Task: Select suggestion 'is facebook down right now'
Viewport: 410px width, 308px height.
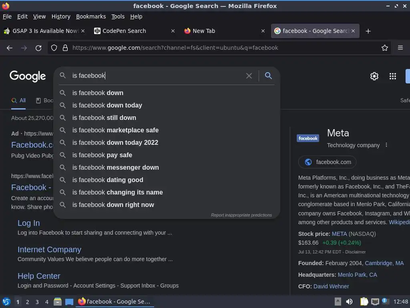Action: click(x=167, y=205)
